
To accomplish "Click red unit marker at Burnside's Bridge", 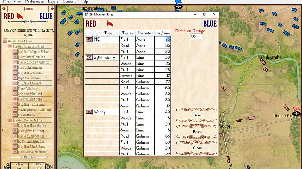I will tap(263, 61).
